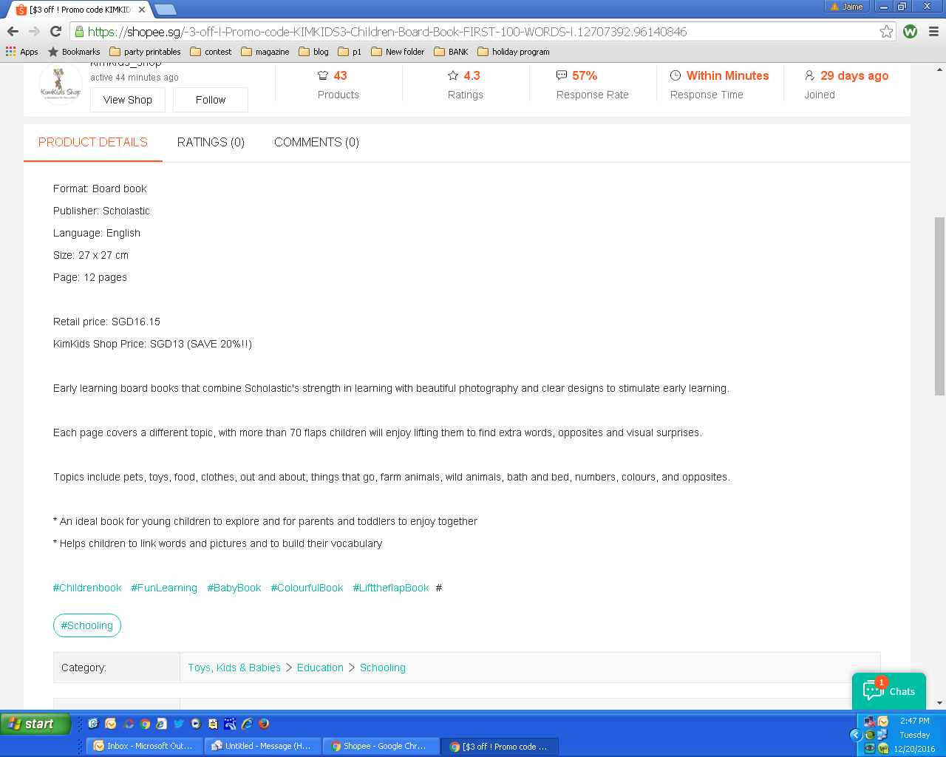Launch Outlook from the quick launch bar

pos(111,724)
